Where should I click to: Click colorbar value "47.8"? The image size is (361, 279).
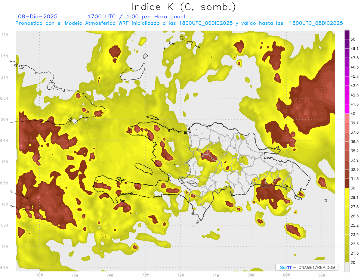pyautogui.click(x=355, y=58)
